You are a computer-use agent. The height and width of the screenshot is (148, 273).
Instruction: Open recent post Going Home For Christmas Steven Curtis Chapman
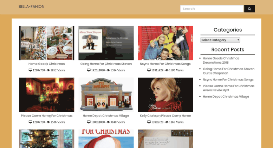pos(229,71)
